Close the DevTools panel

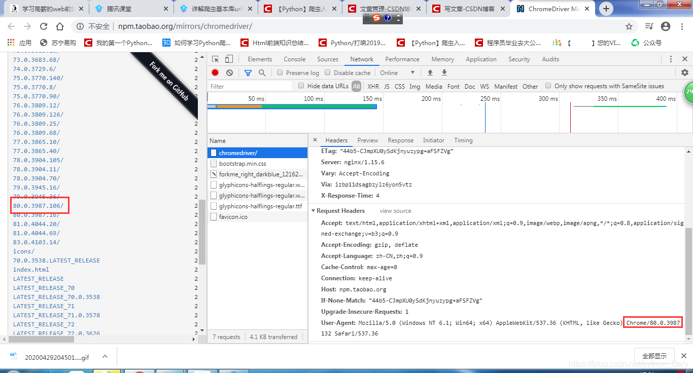point(685,59)
